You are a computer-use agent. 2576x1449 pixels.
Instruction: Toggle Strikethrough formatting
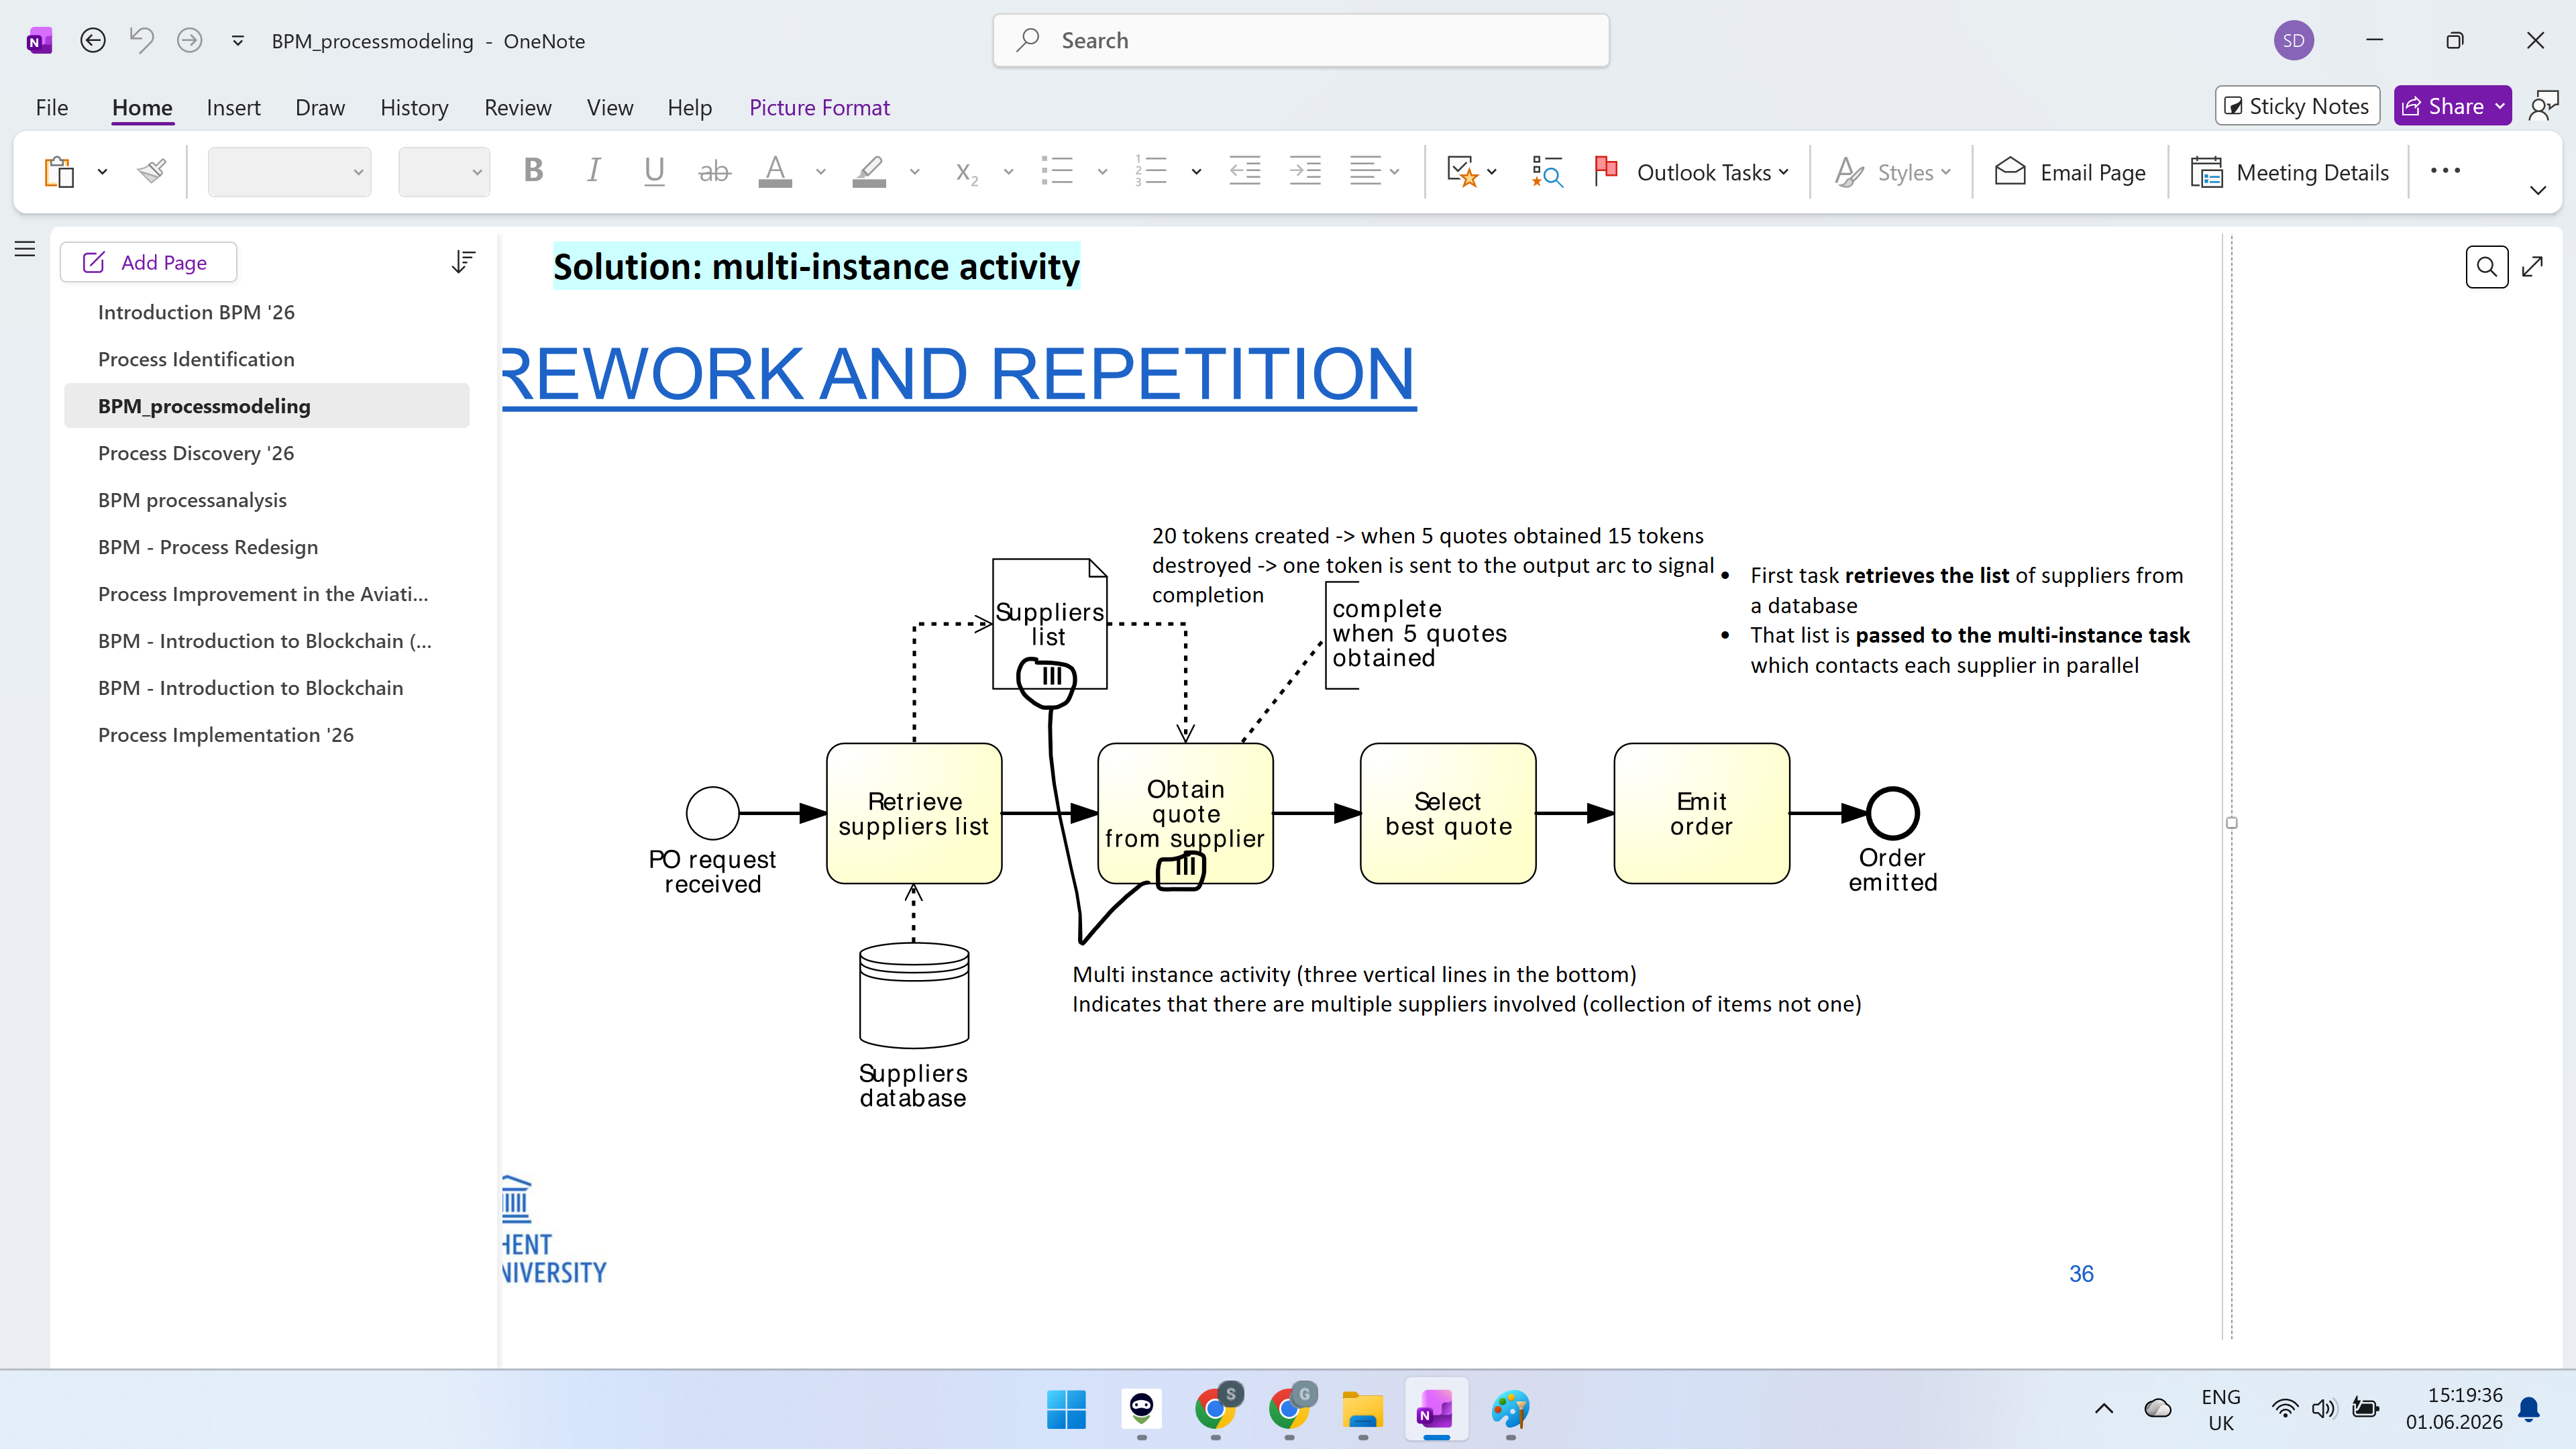[x=714, y=172]
